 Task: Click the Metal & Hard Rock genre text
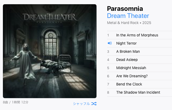123,23
